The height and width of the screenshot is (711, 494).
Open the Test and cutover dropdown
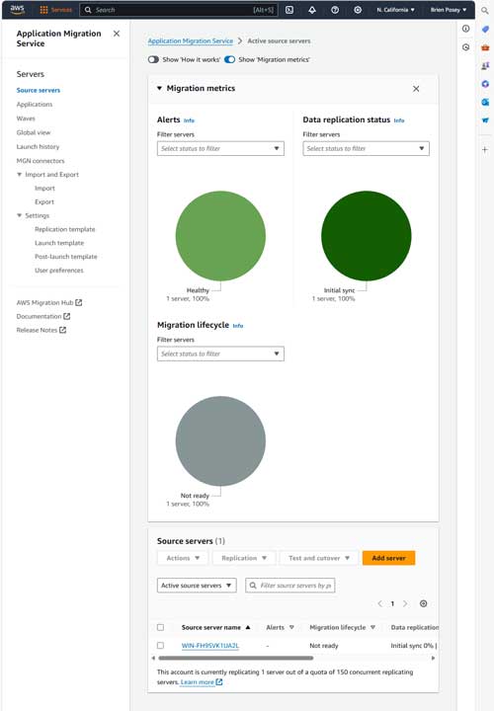319,558
